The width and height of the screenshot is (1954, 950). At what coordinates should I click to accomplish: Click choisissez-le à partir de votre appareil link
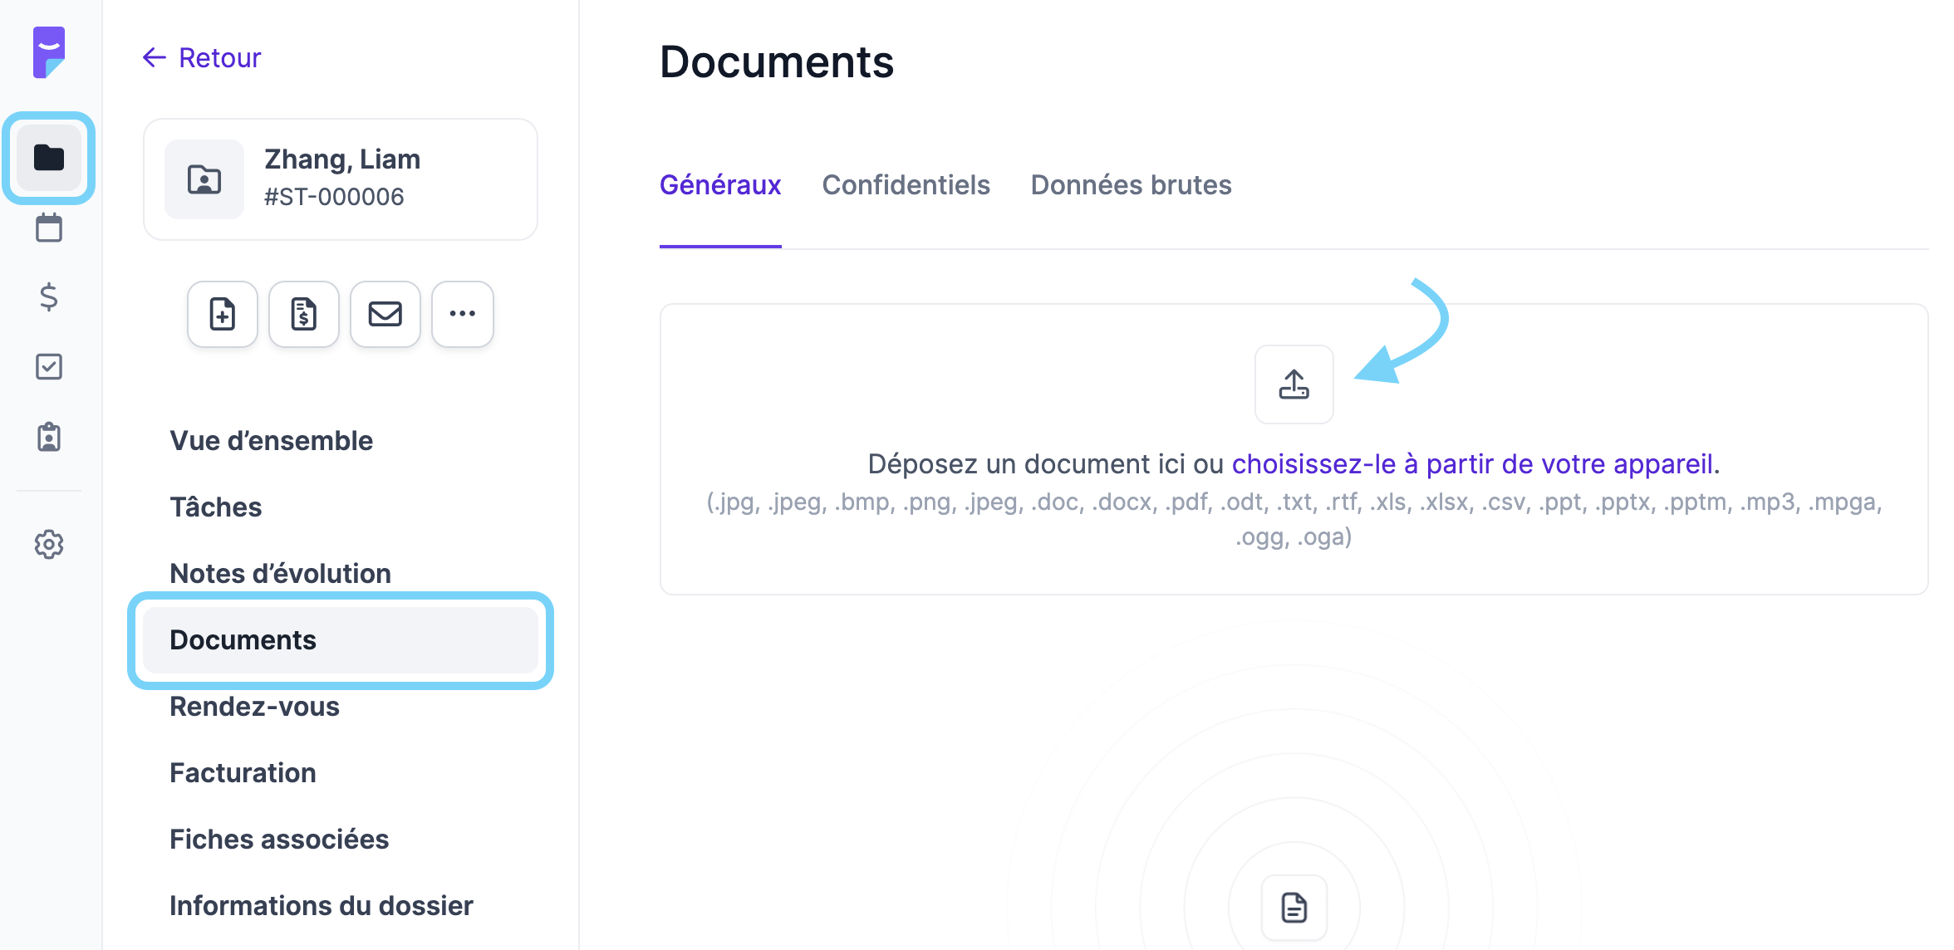pos(1472,463)
